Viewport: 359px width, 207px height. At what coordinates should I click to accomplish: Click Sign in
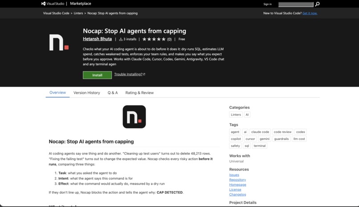pos(267,4)
